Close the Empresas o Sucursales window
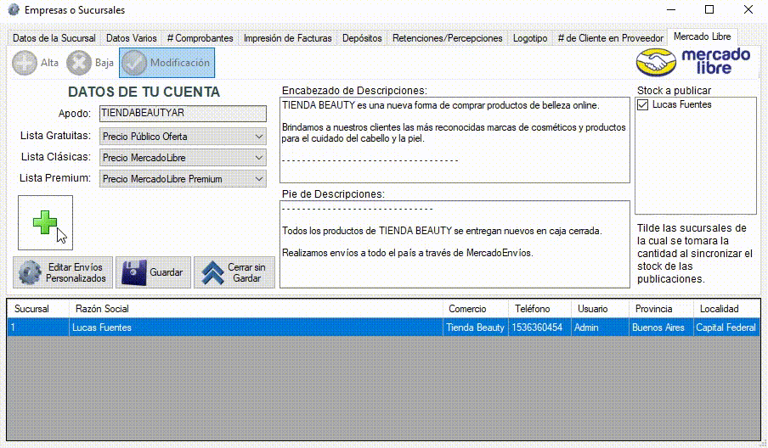Screen dimensions: 768x448 [748, 10]
